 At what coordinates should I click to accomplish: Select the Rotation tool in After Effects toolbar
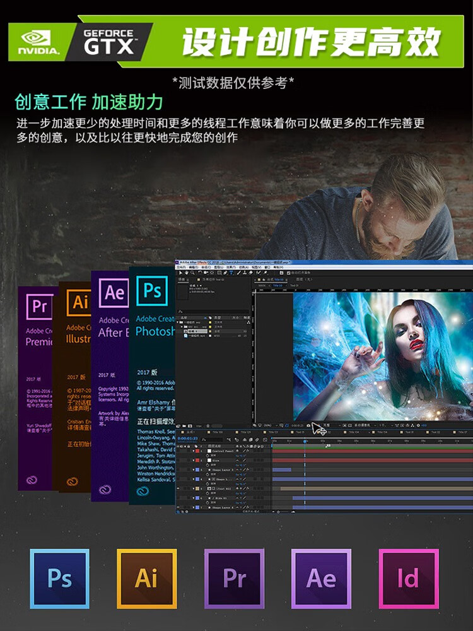pyautogui.click(x=200, y=273)
